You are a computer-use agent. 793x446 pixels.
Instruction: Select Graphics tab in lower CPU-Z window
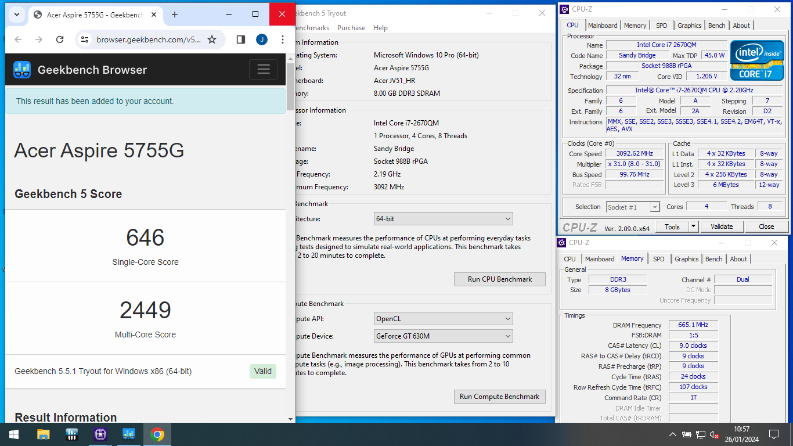click(x=687, y=259)
